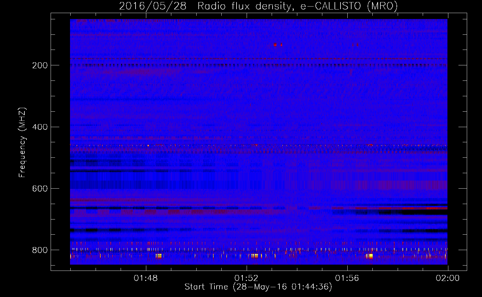482x297 pixels.
Task: Click the 200 frequency tick label
Action: pos(40,65)
